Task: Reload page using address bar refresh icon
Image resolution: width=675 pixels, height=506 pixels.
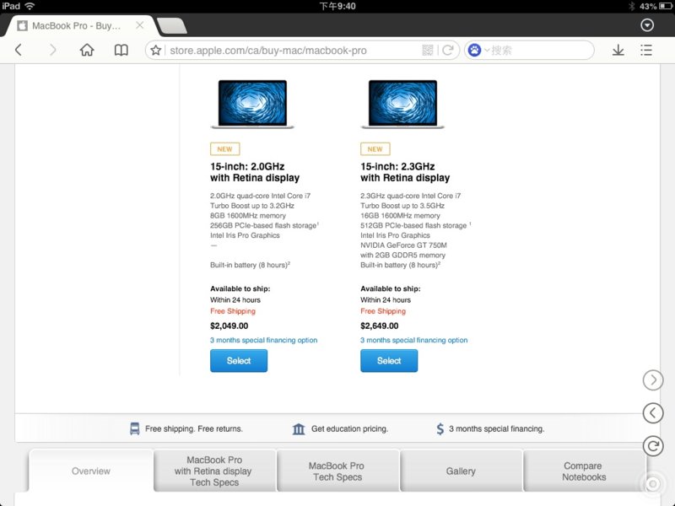Action: click(x=448, y=51)
